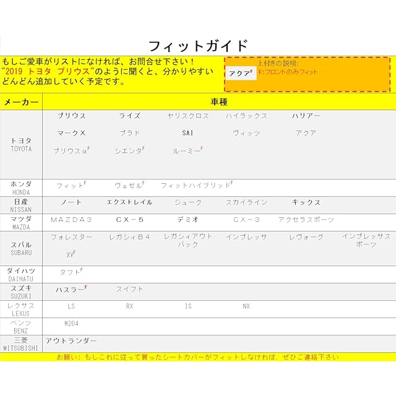Select XV in the Subaru row
Viewport: 396px width, 396px height.
(x=71, y=254)
